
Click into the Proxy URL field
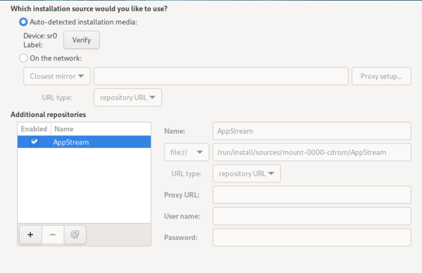pyautogui.click(x=312, y=195)
